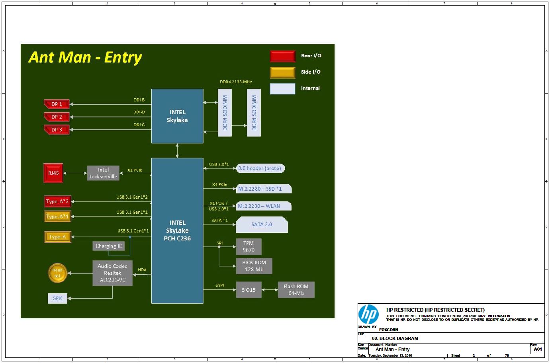Click the SPI bus label

coord(219,243)
